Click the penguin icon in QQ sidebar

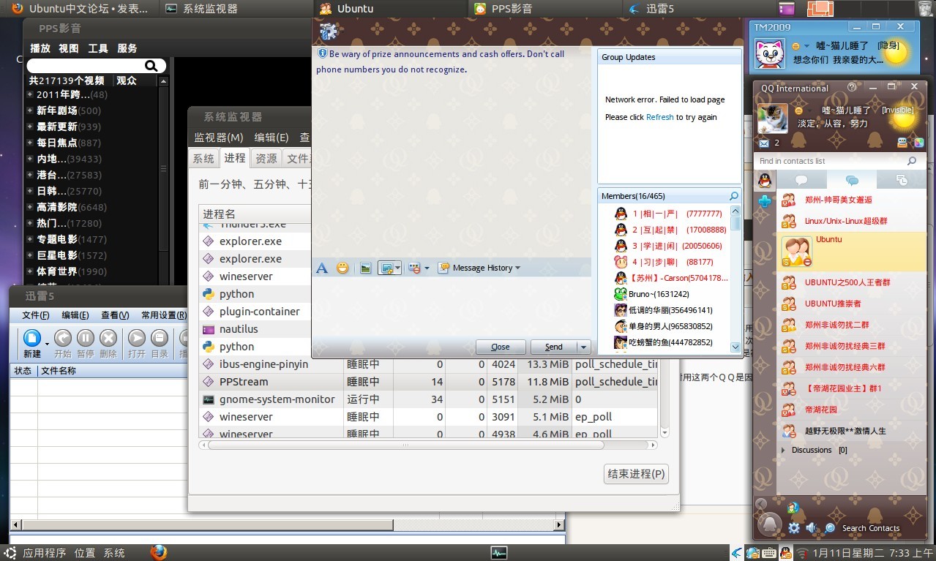click(x=765, y=180)
